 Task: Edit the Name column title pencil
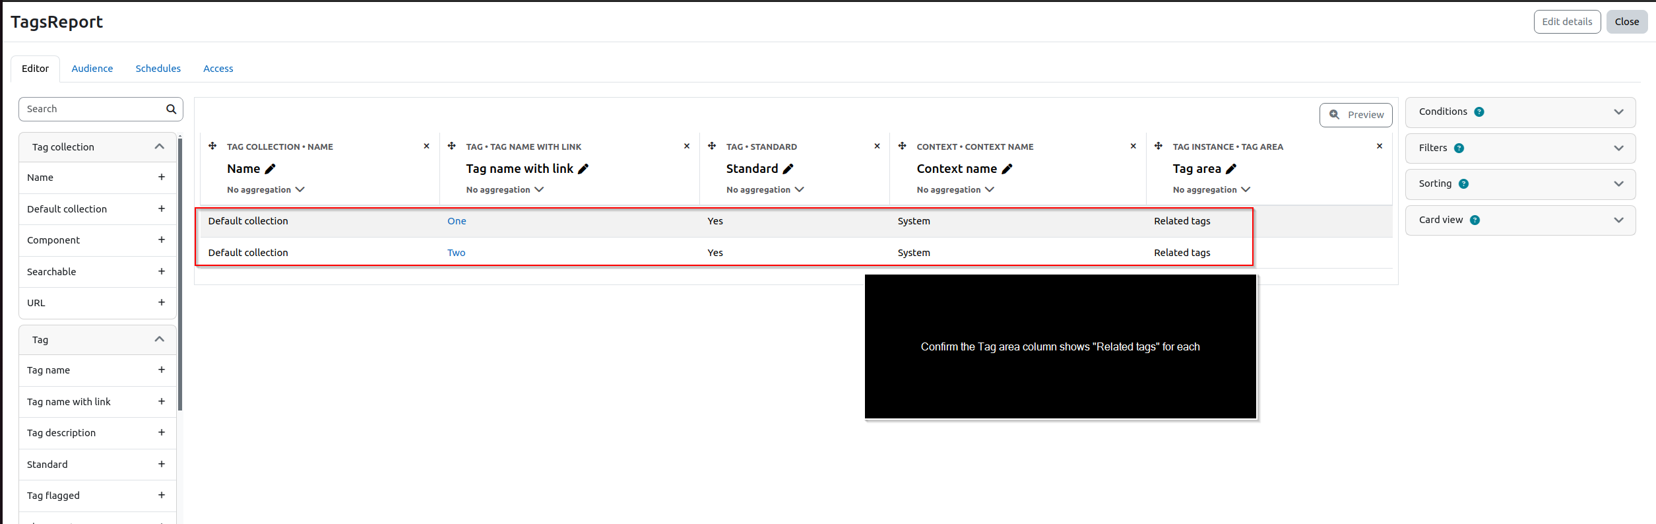(270, 169)
